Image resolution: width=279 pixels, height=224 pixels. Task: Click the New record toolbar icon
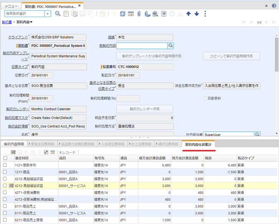[x=66, y=14]
